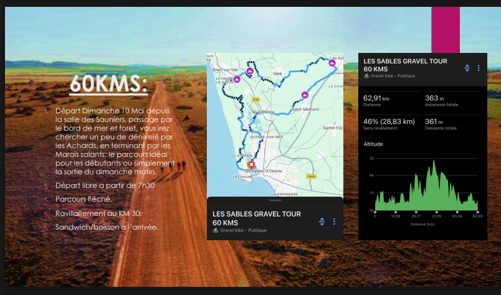
Task: Select the 363 m Ascension totale stat
Action: tap(441, 100)
